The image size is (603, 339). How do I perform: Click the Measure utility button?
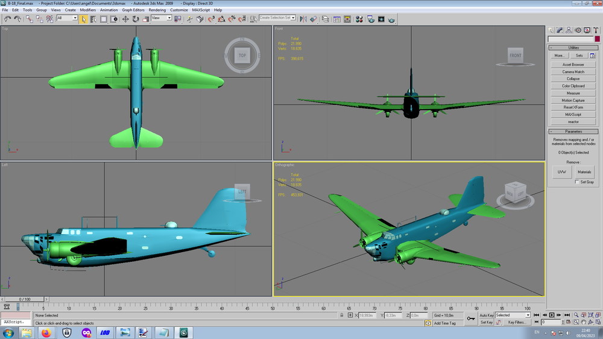pos(573,93)
